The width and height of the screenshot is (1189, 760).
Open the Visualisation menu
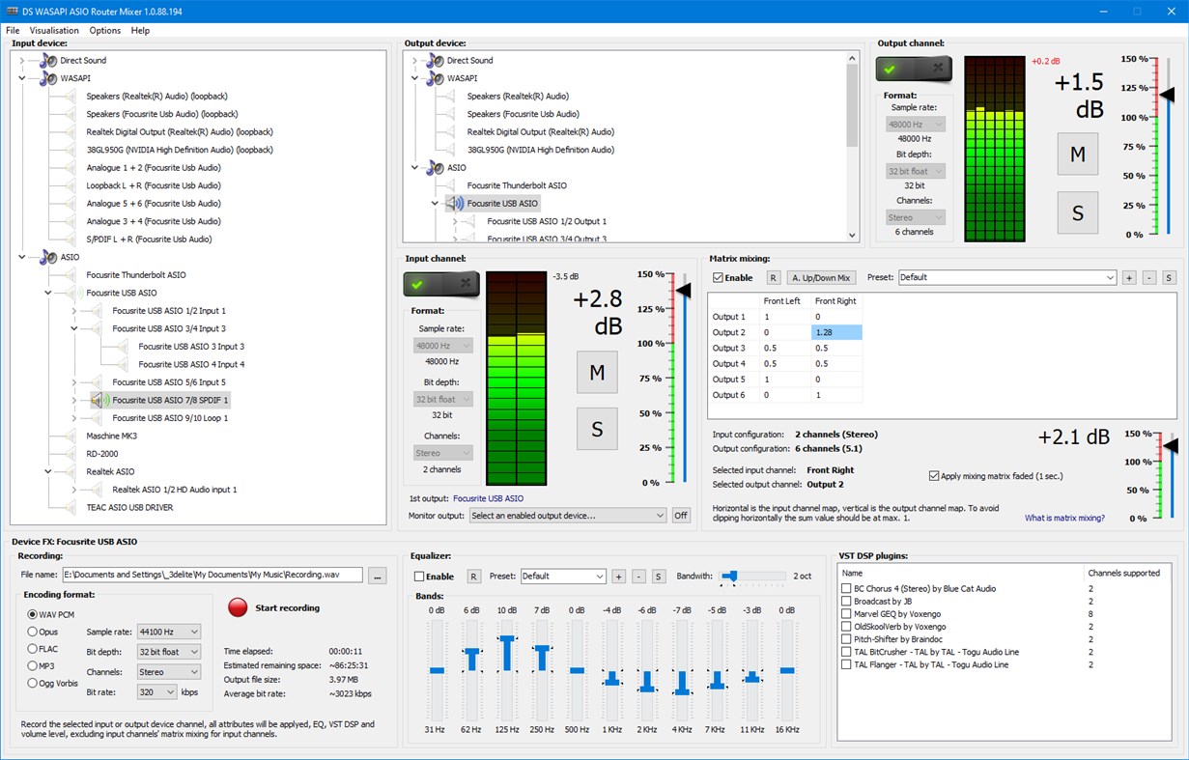coord(54,30)
